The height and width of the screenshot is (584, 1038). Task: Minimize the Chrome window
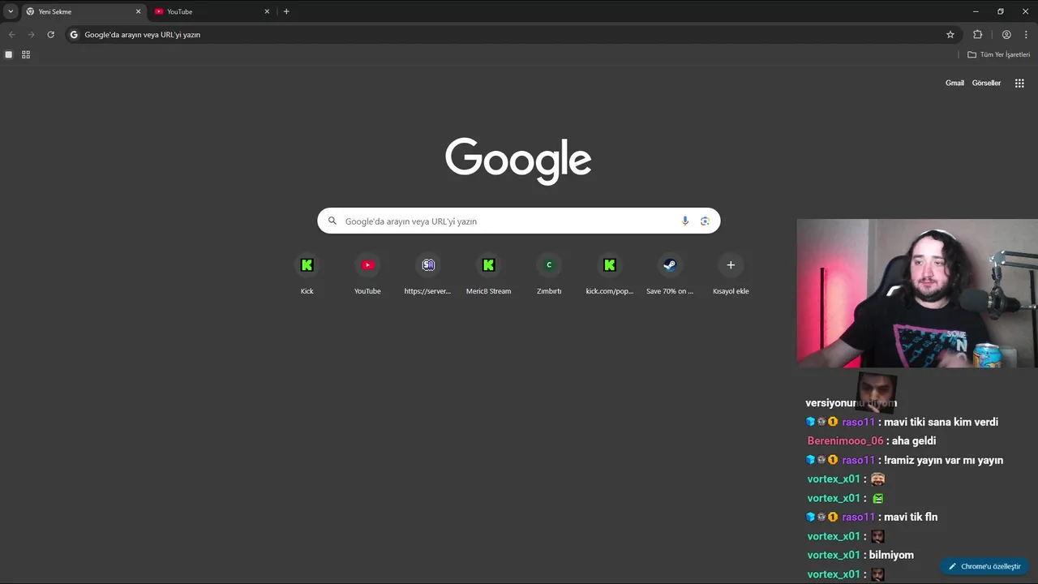point(976,11)
